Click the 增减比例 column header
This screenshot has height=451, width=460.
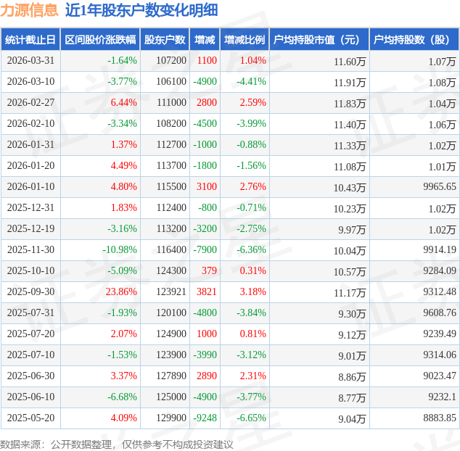pyautogui.click(x=244, y=40)
